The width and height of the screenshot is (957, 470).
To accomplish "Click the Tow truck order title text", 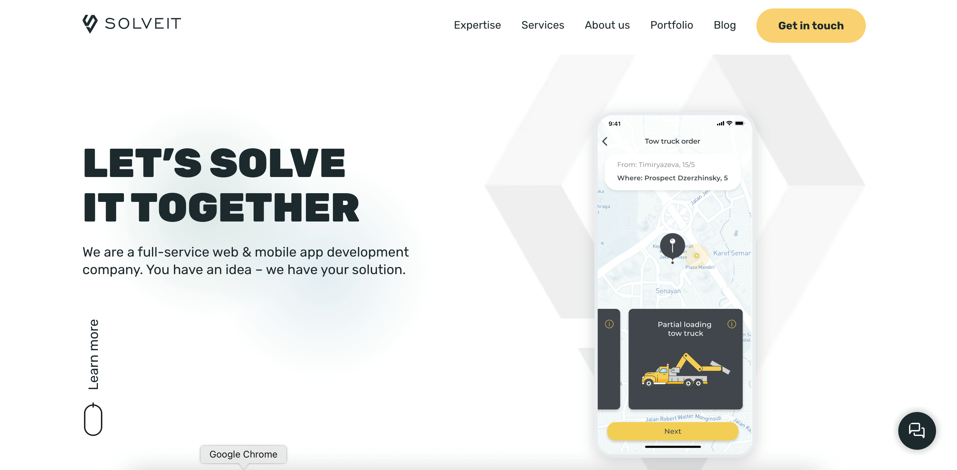I will pos(673,141).
